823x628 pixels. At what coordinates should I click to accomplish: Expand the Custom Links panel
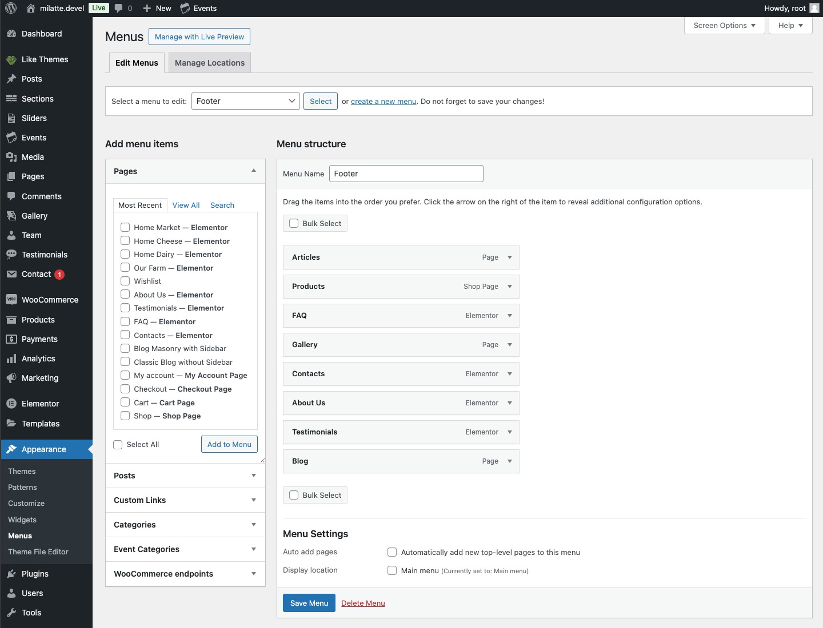(254, 500)
